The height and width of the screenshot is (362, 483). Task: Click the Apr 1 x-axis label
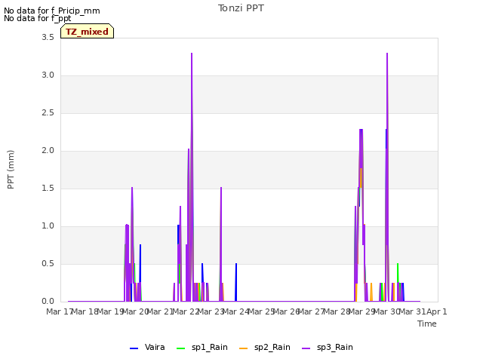(437, 311)
